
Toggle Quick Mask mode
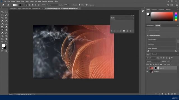[2, 51]
